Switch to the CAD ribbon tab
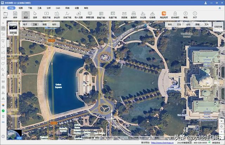The image size is (225, 145). pos(58,7)
